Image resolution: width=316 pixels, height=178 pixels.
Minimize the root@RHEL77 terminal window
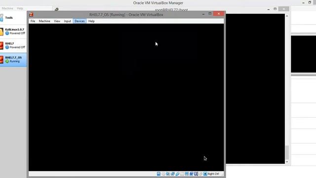(x=269, y=9)
